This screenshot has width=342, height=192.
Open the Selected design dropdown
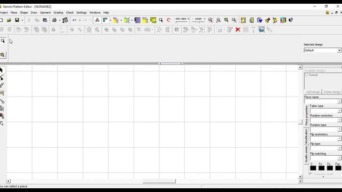[x=339, y=50]
